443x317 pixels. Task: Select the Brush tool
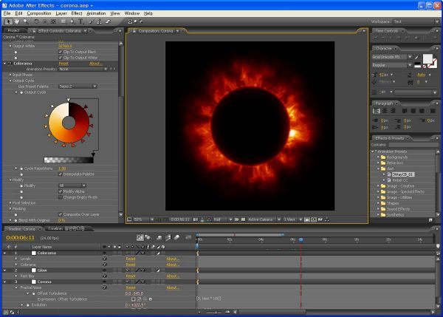click(x=90, y=21)
